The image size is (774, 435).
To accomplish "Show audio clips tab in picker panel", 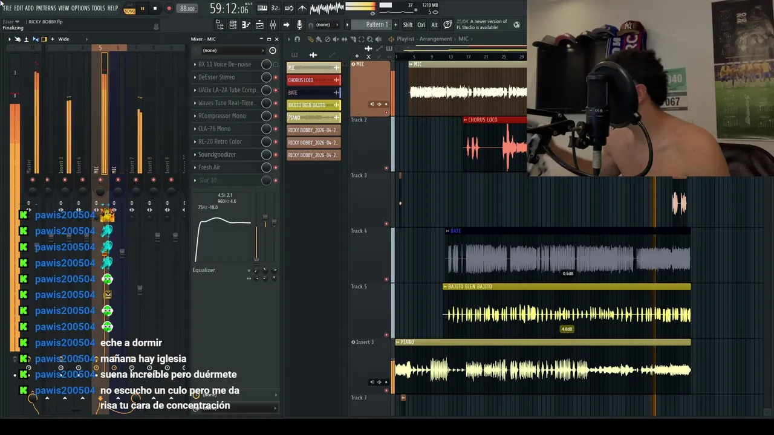I will 313,55.
